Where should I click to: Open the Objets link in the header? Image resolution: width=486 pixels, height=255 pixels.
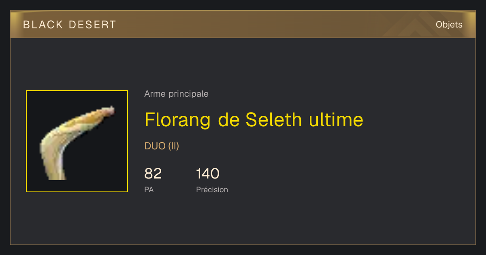[449, 25]
